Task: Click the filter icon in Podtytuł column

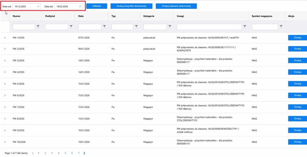Action: (71, 27)
